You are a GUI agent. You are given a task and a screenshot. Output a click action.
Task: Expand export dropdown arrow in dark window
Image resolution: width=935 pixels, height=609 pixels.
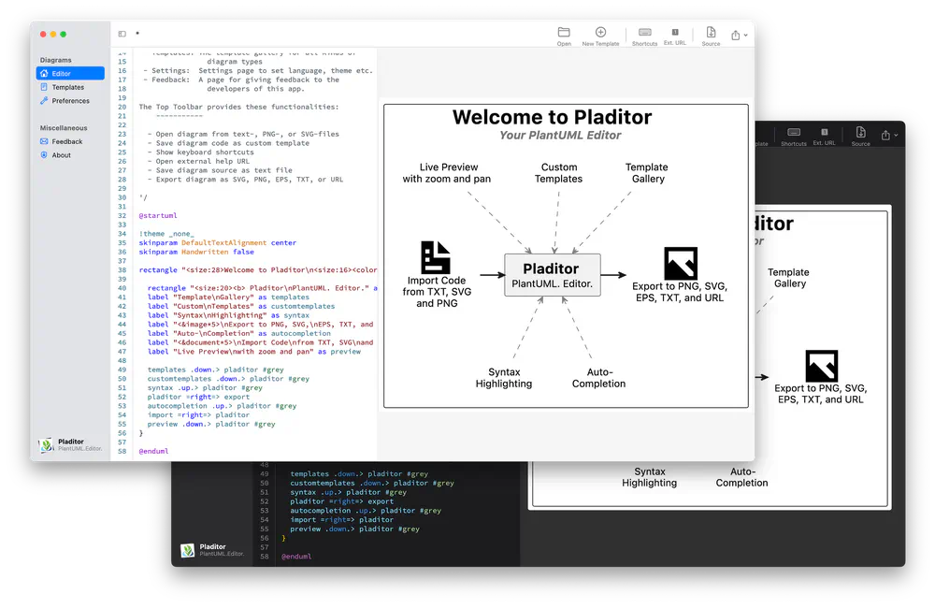tap(896, 136)
